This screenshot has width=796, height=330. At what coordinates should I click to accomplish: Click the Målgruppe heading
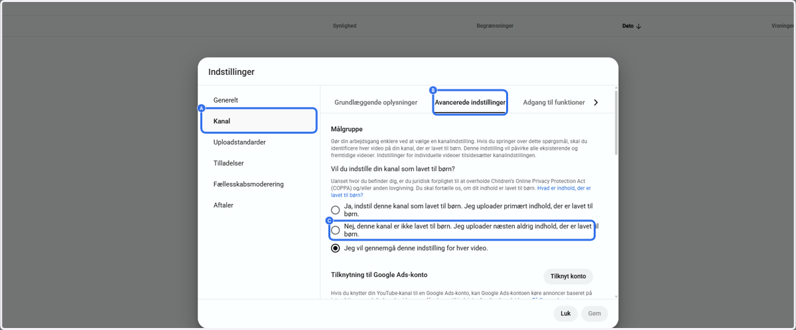pyautogui.click(x=347, y=129)
